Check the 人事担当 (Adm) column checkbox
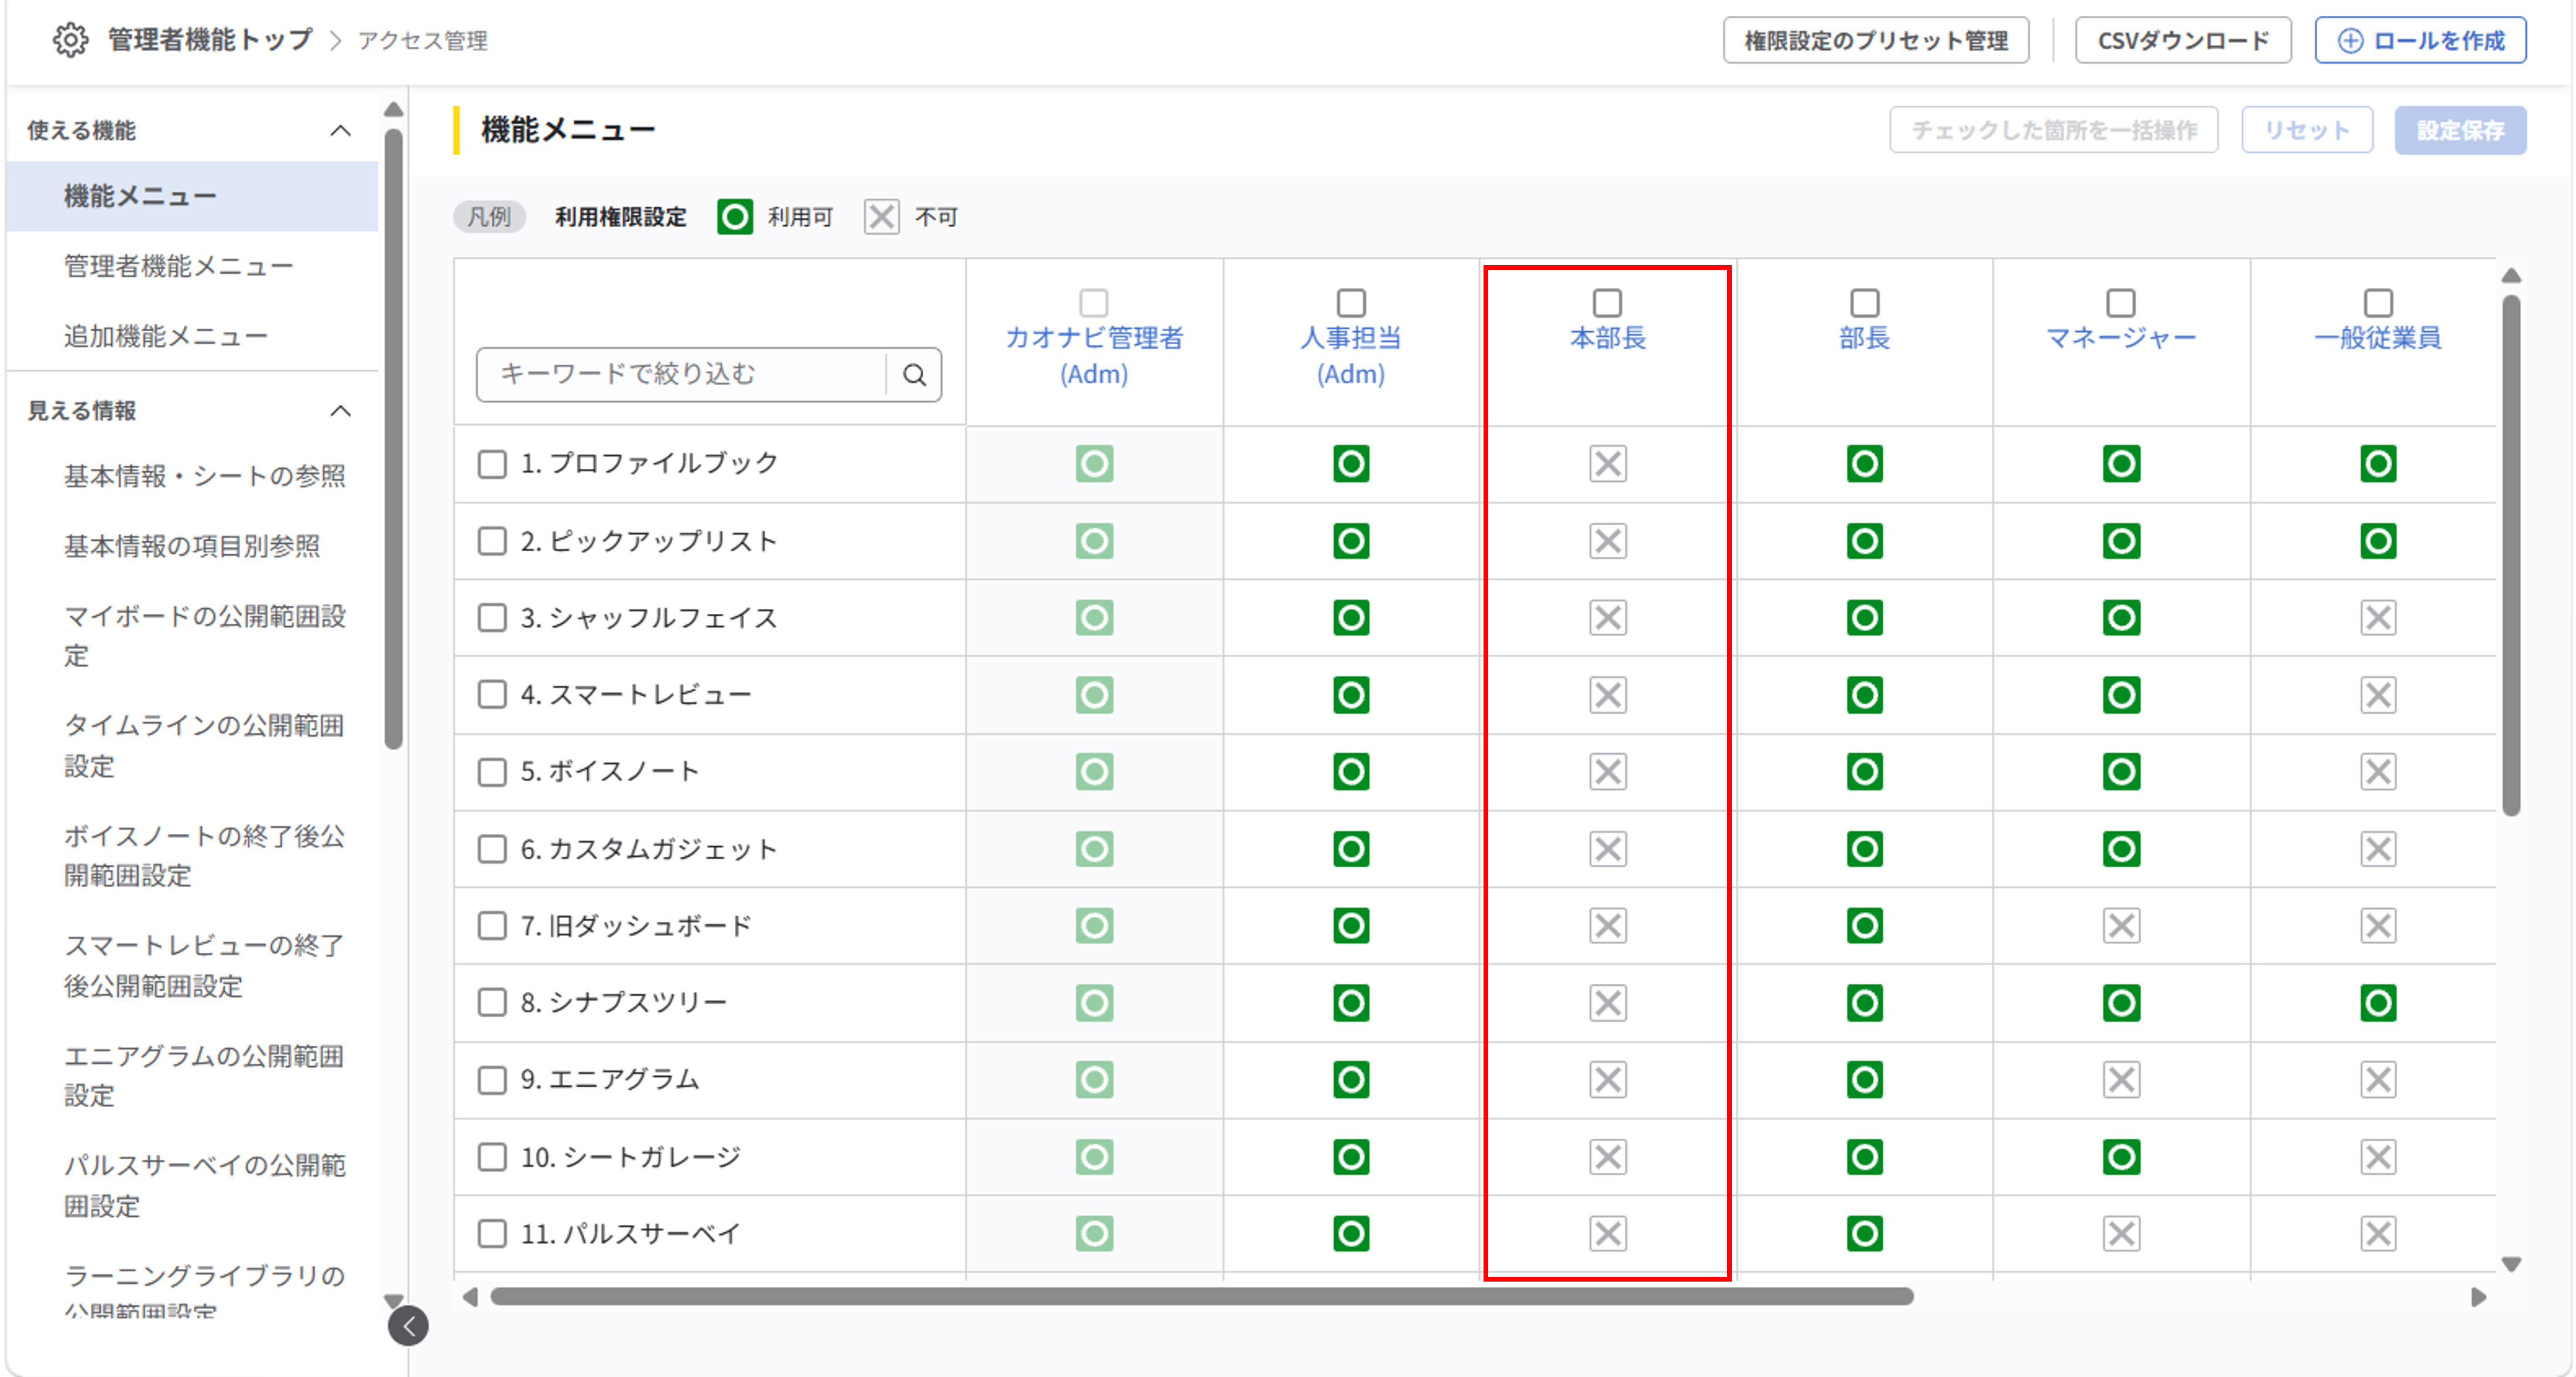The image size is (2576, 1377). [1351, 302]
